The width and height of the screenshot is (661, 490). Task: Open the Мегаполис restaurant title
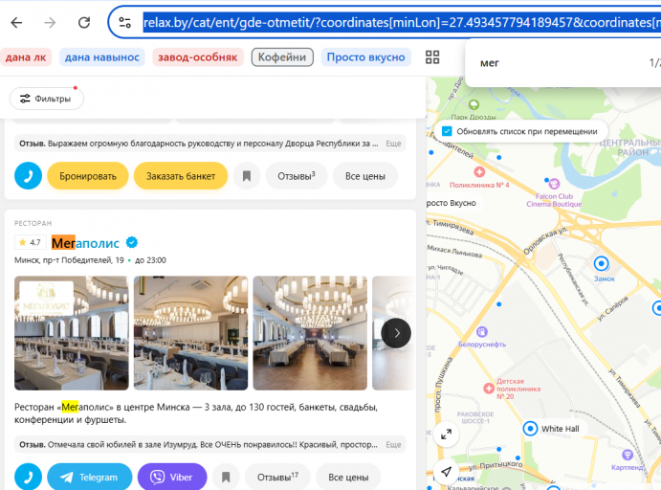pos(85,243)
